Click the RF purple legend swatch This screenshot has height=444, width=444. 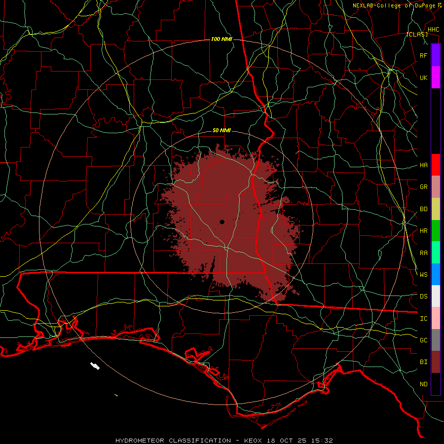click(x=436, y=55)
